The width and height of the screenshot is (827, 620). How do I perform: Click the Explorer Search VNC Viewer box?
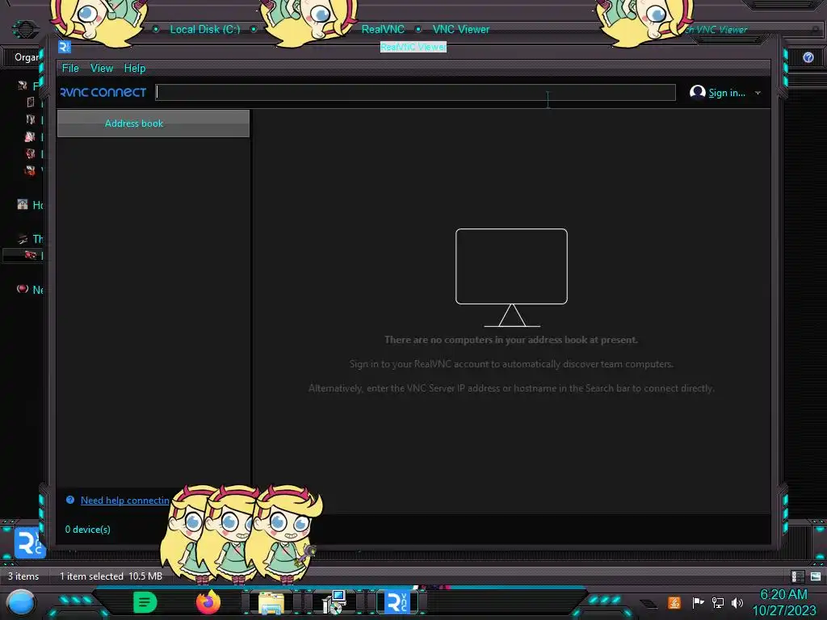[x=749, y=30]
